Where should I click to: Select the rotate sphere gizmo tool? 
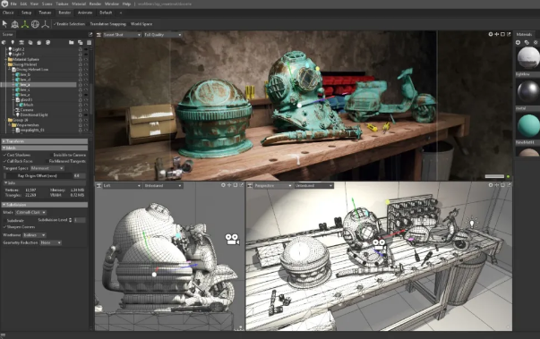pyautogui.click(x=35, y=24)
